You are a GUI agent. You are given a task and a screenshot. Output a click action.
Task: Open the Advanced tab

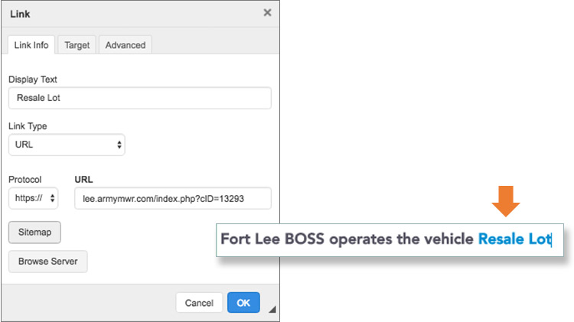point(126,45)
